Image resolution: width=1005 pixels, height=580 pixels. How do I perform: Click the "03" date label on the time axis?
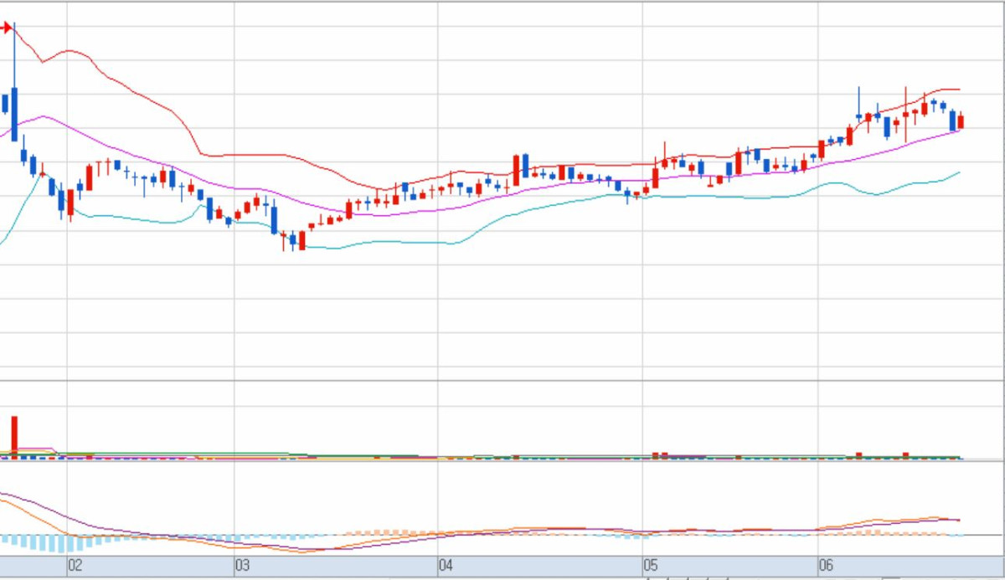tap(243, 567)
